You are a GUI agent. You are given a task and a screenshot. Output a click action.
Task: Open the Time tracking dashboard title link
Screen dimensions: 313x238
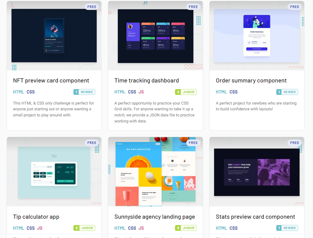point(147,81)
